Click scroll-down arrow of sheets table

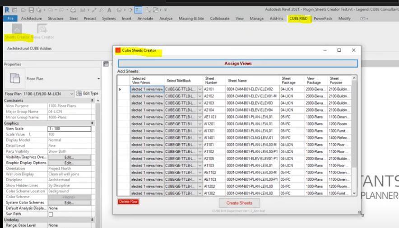[x=354, y=193]
